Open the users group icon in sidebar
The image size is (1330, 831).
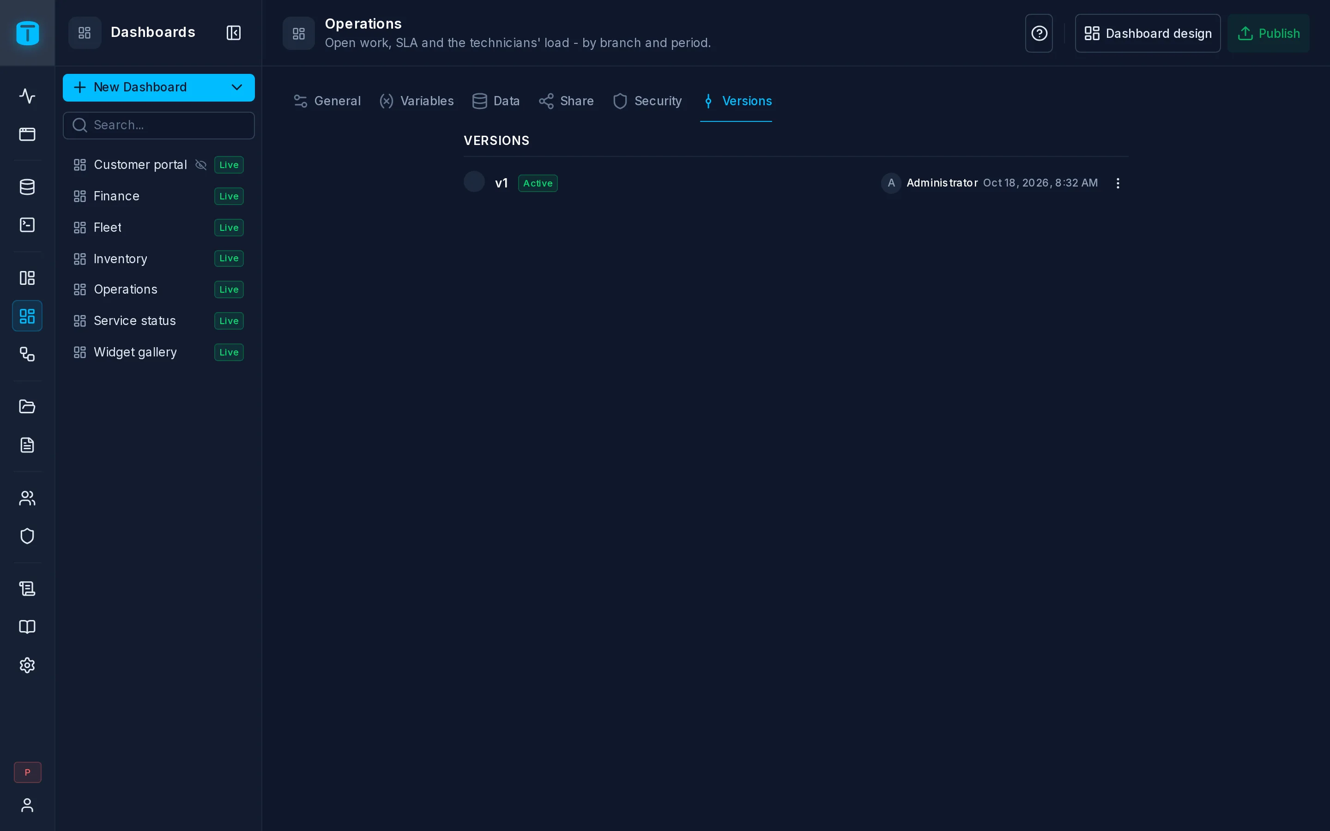[x=28, y=498]
